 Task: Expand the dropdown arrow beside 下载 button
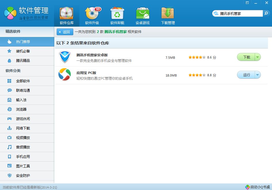point(257,57)
